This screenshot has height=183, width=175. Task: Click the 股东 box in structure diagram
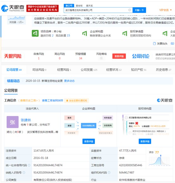(69, 118)
